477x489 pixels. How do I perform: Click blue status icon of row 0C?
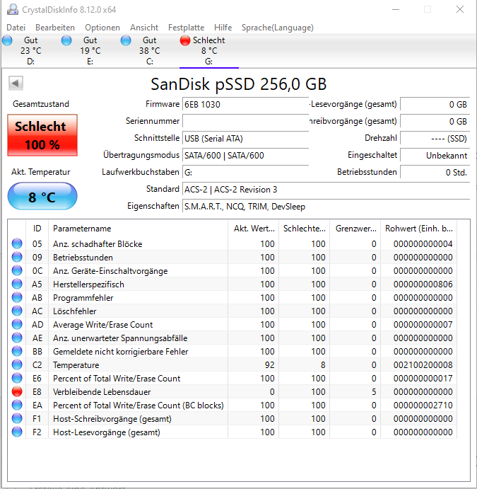click(17, 270)
